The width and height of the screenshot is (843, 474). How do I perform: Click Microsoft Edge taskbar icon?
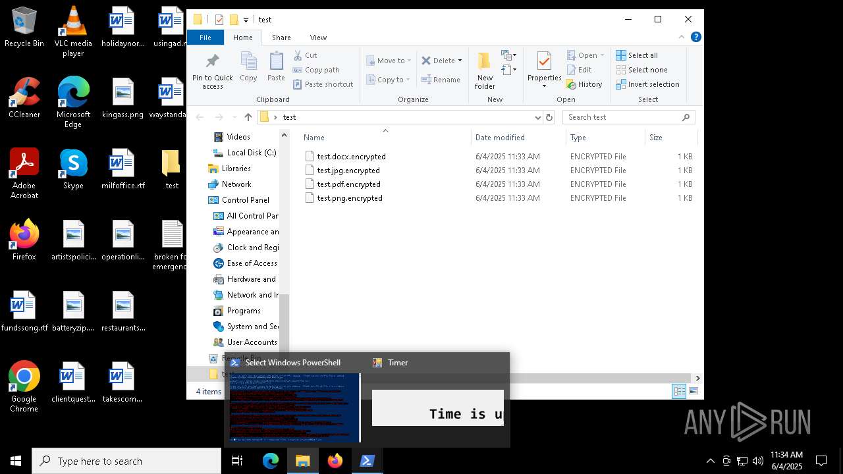pyautogui.click(x=271, y=461)
